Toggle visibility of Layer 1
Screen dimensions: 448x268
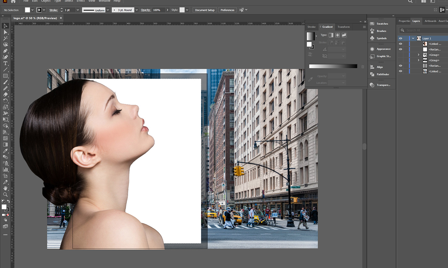click(x=401, y=38)
